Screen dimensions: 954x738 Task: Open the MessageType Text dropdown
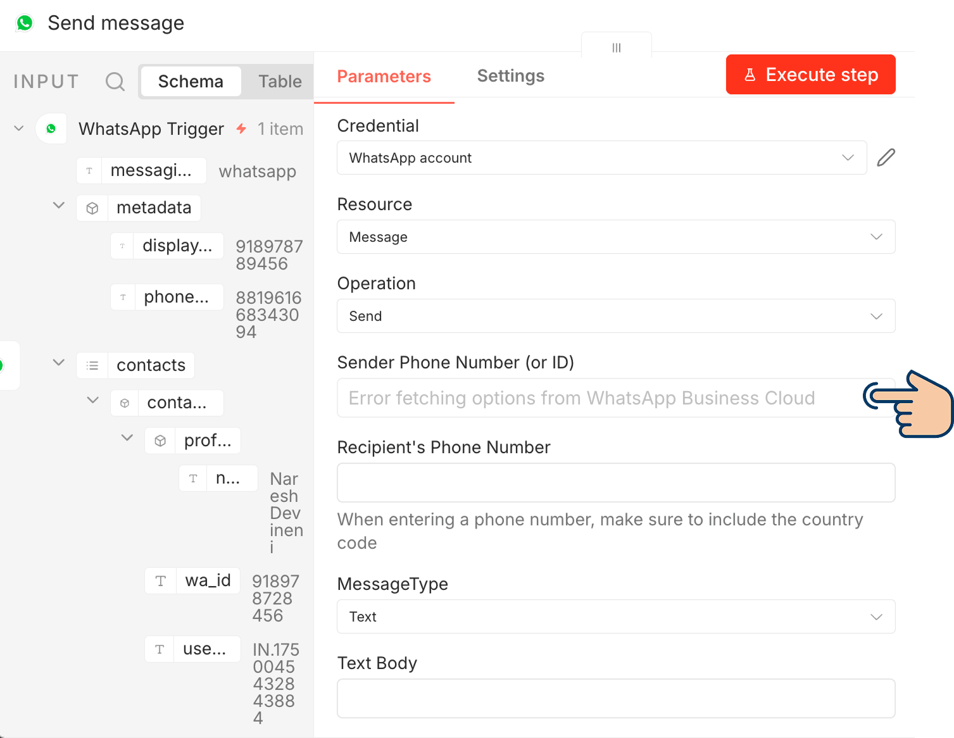[616, 616]
